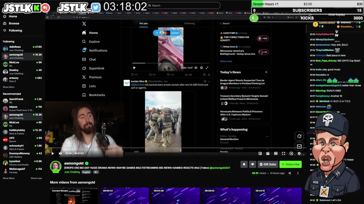Open kyootbot recommended channel
This screenshot has height=204, width=364.
(22, 163)
